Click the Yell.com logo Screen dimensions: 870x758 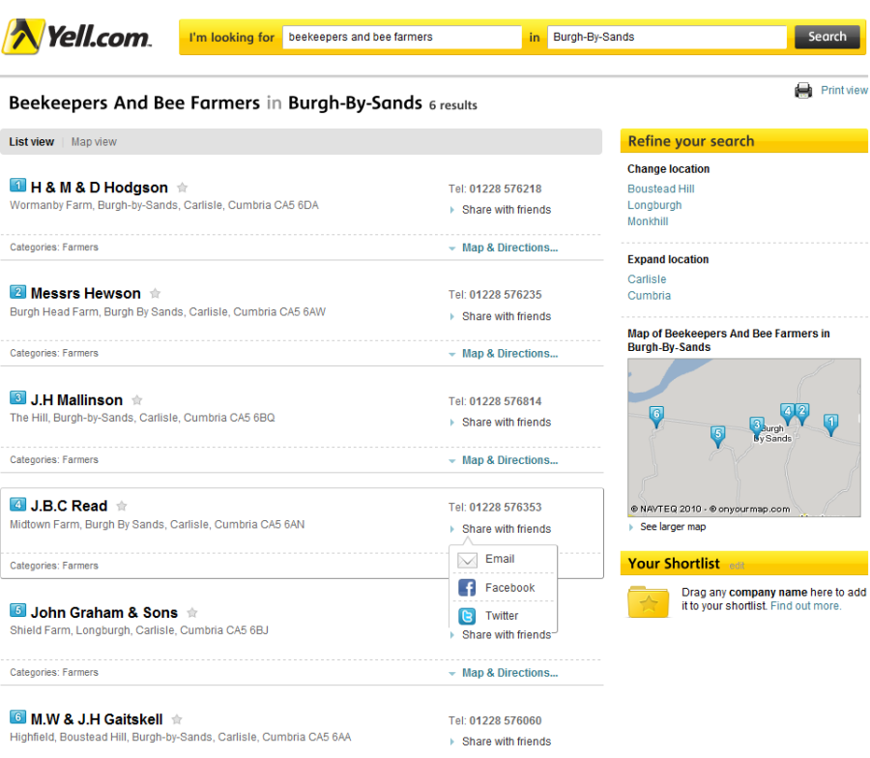click(76, 37)
